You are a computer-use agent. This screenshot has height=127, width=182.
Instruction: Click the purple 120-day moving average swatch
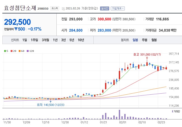click(28, 51)
